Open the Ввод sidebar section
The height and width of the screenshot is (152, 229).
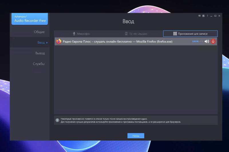pos(30,42)
